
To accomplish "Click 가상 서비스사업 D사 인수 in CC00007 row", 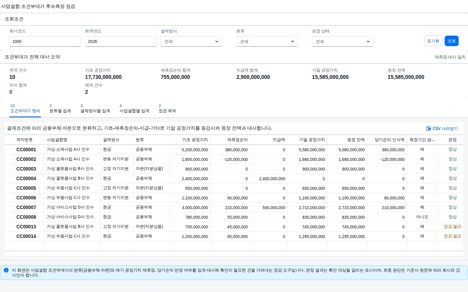I will (x=70, y=207).
